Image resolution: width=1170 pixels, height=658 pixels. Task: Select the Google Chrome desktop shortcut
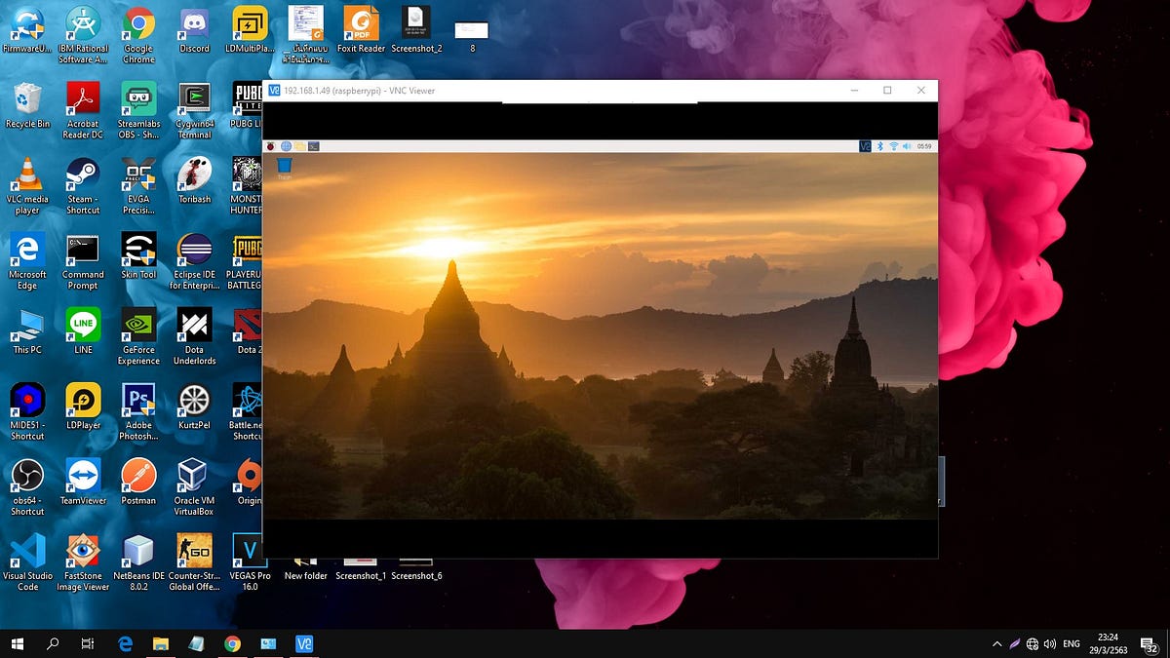pyautogui.click(x=138, y=34)
